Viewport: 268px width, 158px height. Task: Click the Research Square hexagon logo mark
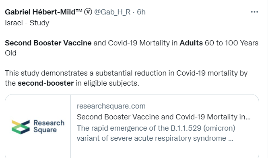tap(21, 127)
